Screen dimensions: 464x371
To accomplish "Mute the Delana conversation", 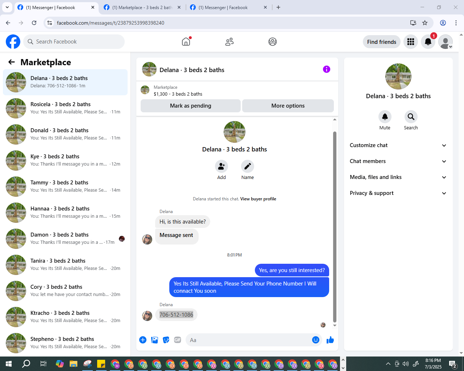I will click(385, 117).
